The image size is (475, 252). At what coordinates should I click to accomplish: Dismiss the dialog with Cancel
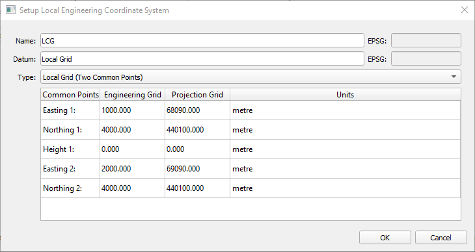tap(441, 238)
